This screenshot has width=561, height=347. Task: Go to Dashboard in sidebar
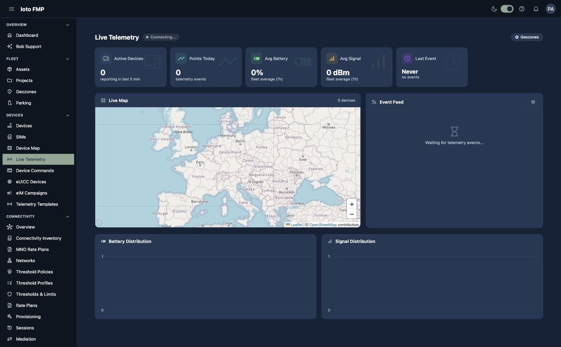tap(38, 35)
